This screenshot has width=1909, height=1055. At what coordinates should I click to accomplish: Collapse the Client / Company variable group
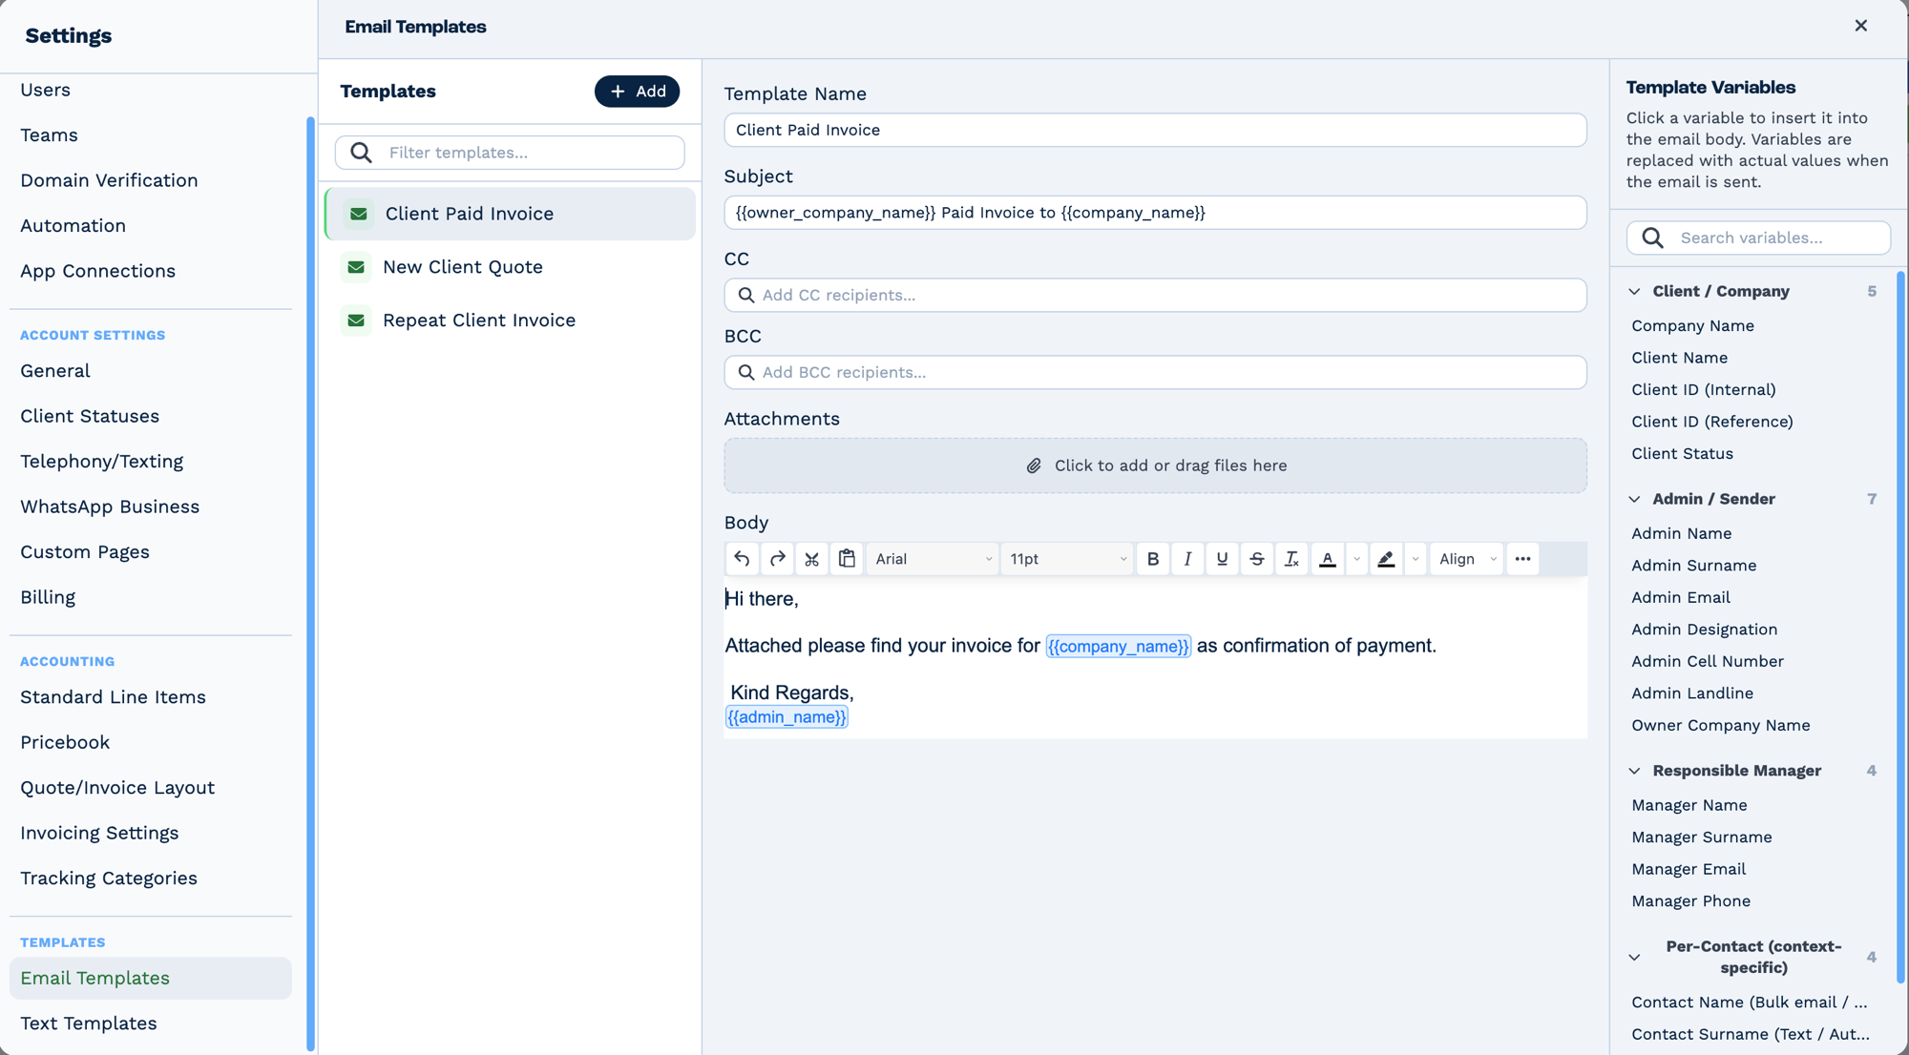(1634, 292)
